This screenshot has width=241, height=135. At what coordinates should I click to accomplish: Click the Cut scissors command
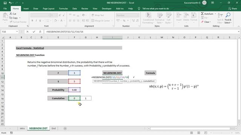pos(13,14)
